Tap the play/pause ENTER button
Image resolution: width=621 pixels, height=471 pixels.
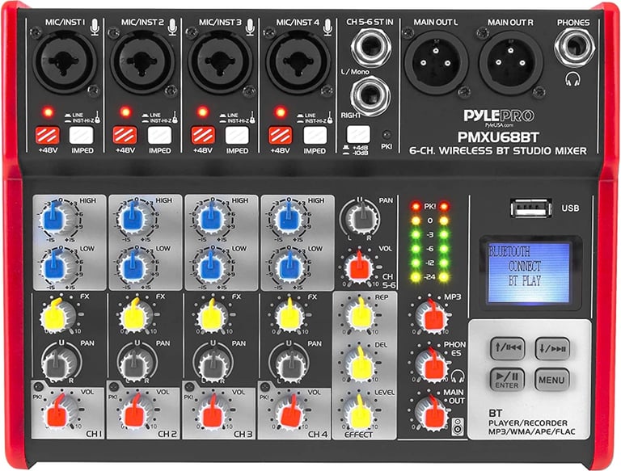click(507, 379)
